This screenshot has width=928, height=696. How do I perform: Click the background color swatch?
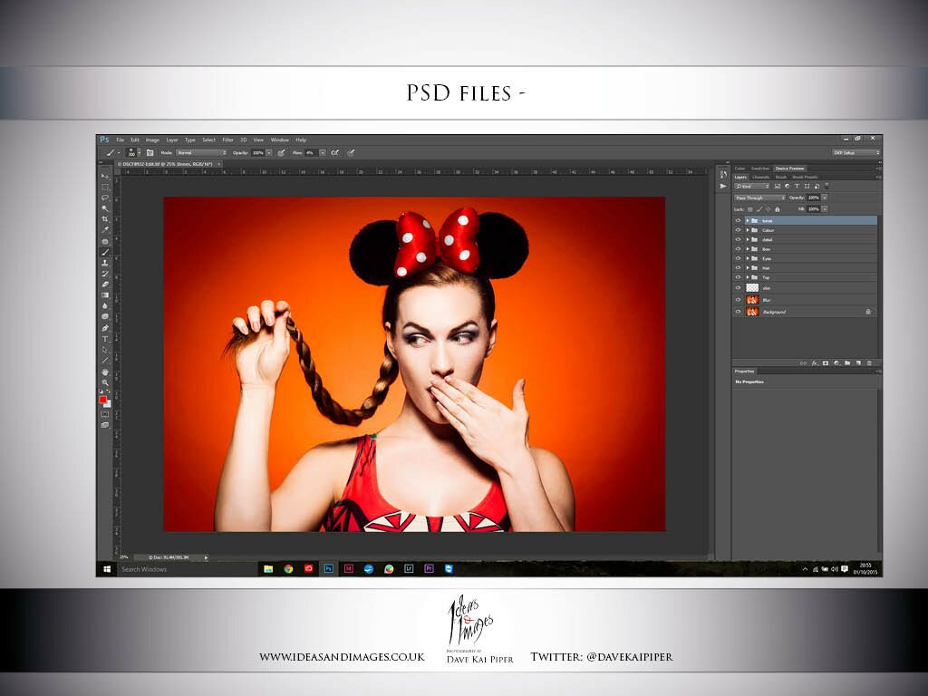[x=108, y=404]
